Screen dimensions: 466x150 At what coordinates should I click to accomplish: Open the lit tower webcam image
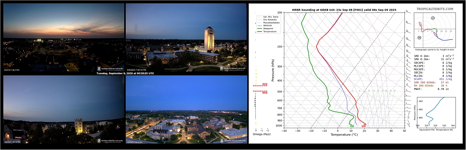[186, 37]
